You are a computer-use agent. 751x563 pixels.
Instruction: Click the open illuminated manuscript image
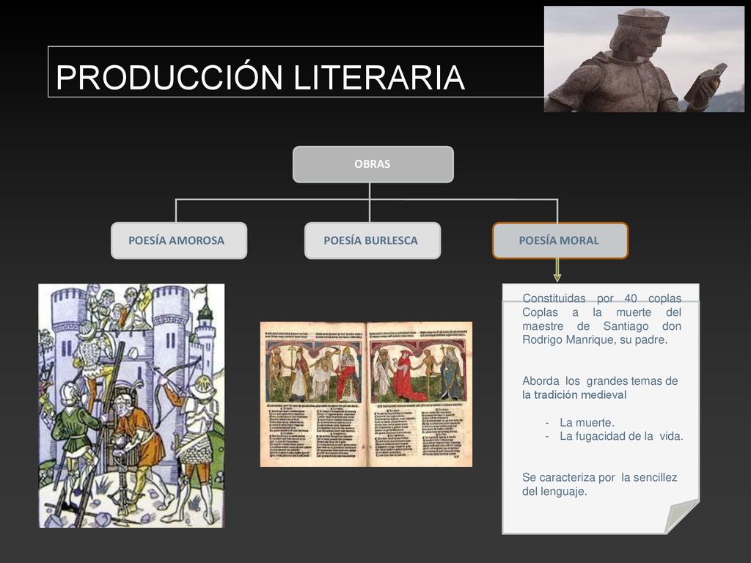366,394
